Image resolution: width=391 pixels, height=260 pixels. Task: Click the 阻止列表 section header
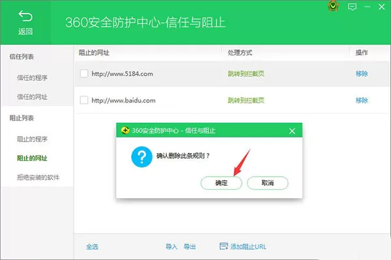[22, 118]
